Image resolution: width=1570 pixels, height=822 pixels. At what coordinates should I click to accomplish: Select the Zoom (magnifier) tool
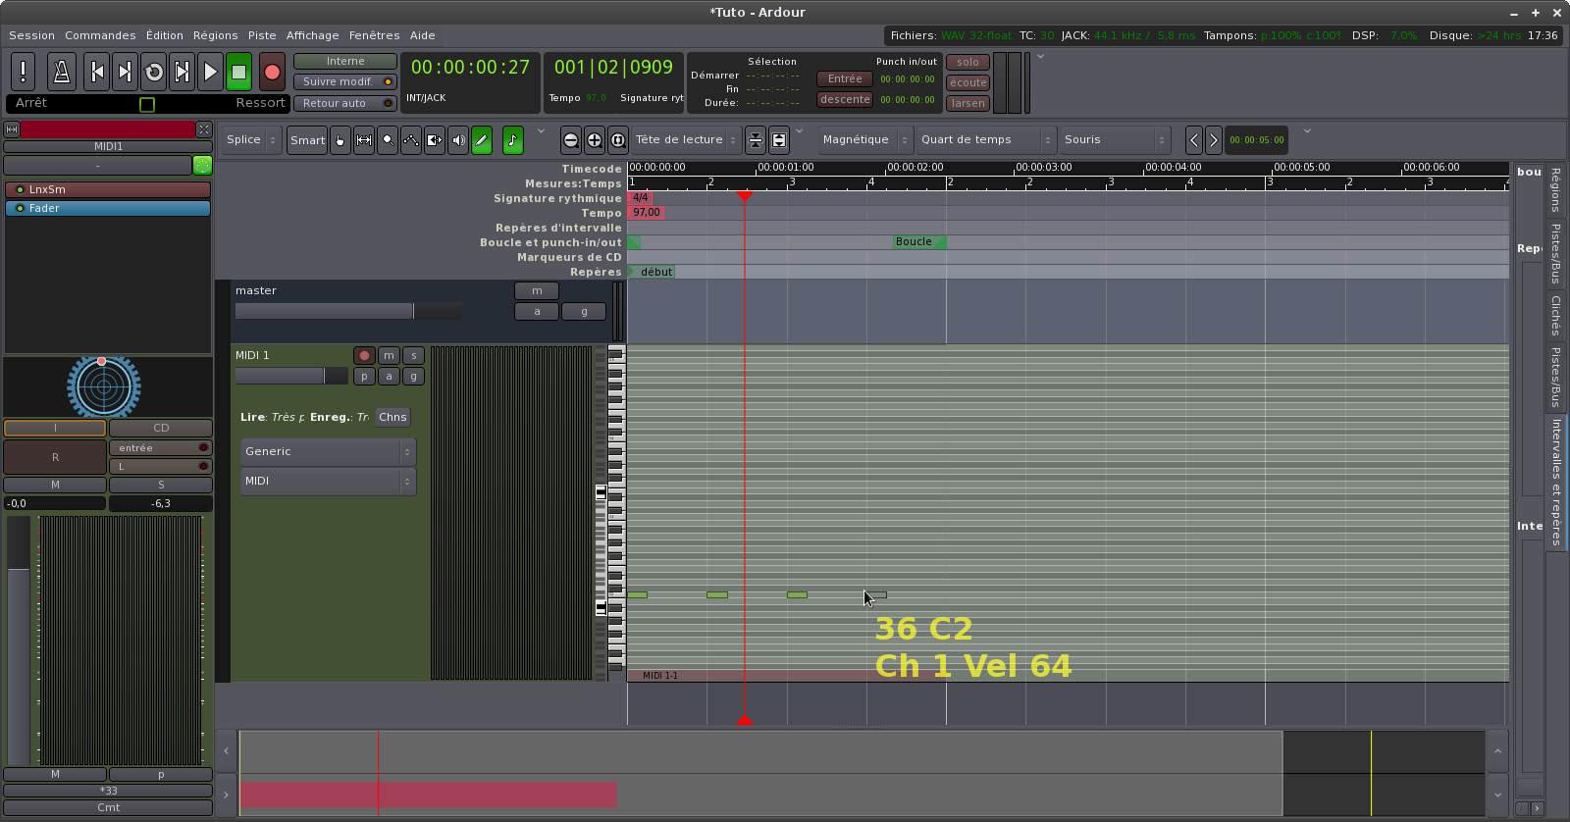tap(388, 140)
